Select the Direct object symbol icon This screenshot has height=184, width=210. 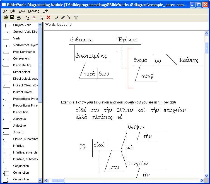[6, 73]
